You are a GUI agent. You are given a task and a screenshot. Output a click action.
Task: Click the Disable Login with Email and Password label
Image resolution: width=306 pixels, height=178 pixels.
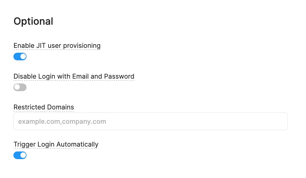[74, 76]
